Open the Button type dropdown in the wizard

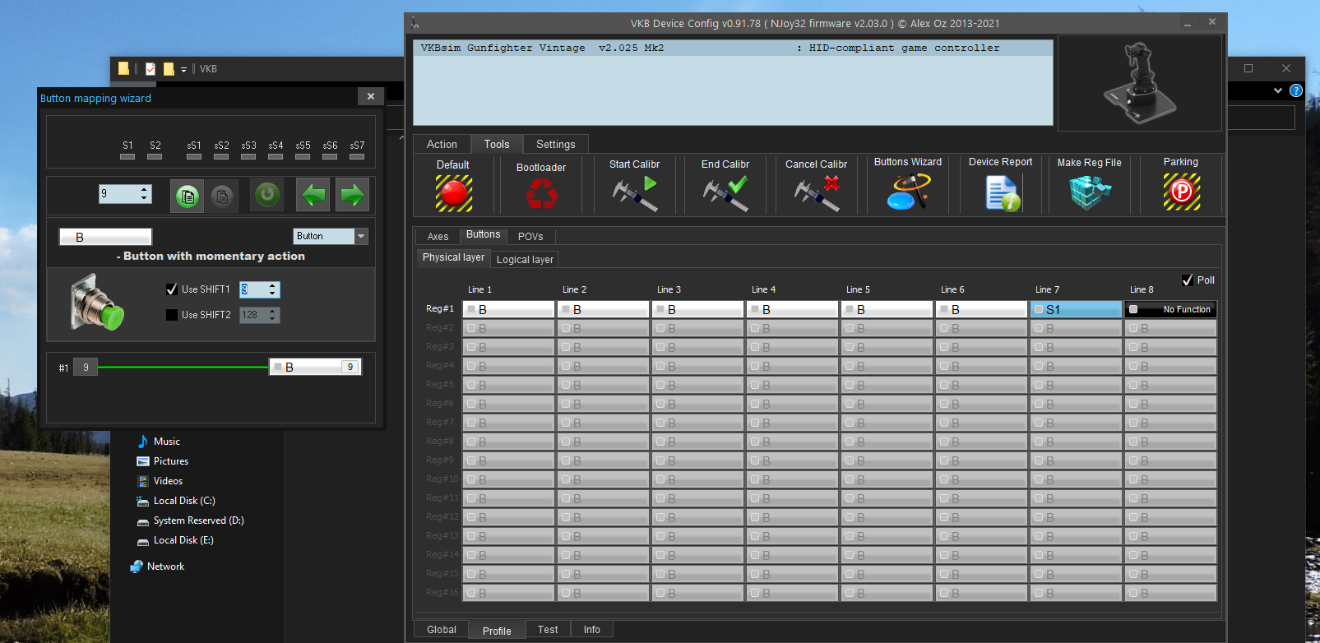(x=361, y=236)
